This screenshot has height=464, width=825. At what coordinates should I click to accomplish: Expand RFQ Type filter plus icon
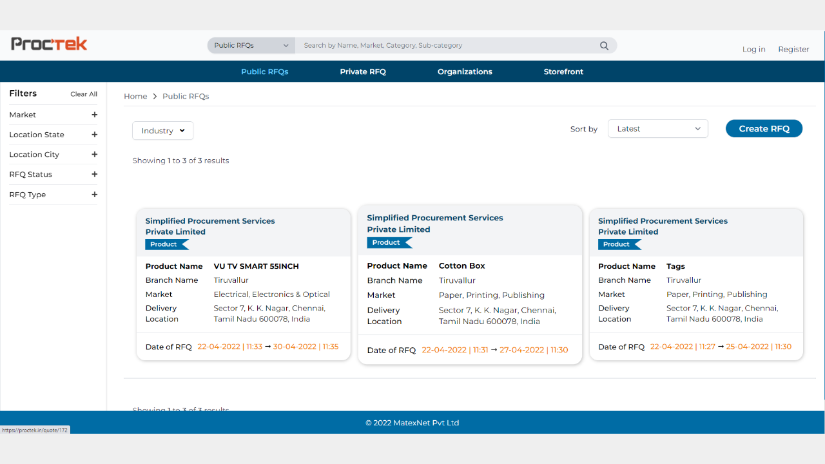click(x=94, y=195)
